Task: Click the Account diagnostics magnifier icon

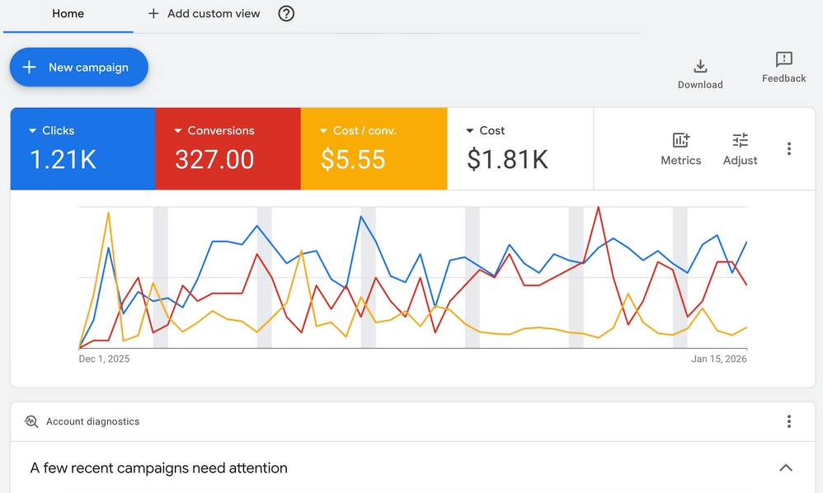Action: 31,421
